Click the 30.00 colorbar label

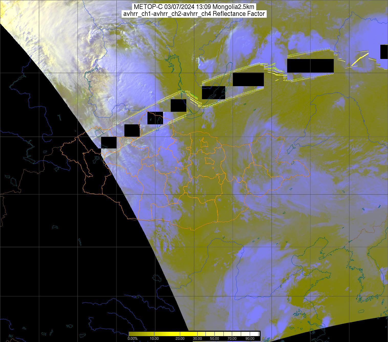(198, 339)
